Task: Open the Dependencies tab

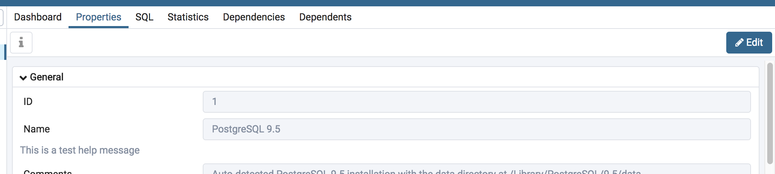Action: 254,17
